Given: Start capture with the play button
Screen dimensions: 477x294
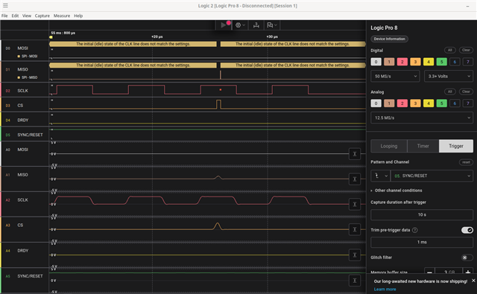Looking at the screenshot, I should 224,25.
